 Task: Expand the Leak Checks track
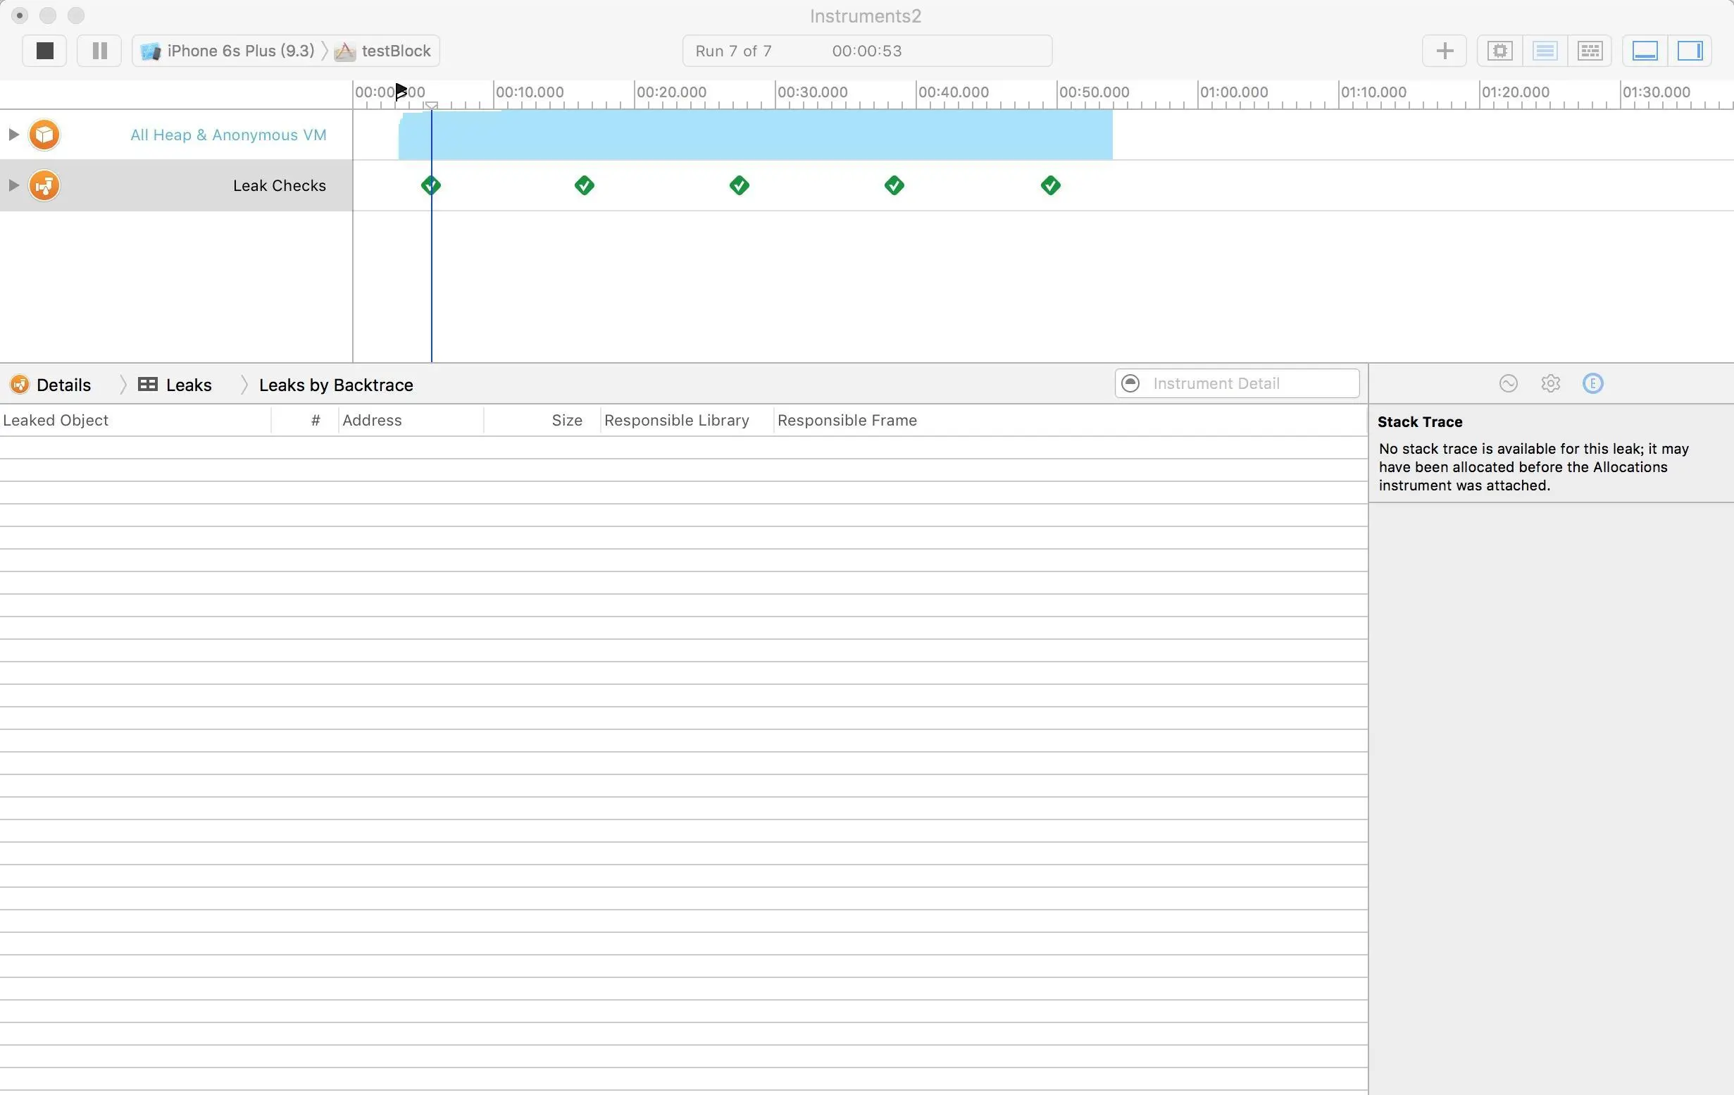point(13,185)
